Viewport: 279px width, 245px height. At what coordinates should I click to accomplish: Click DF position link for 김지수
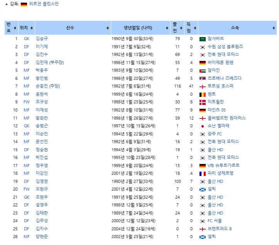(x=27, y=229)
